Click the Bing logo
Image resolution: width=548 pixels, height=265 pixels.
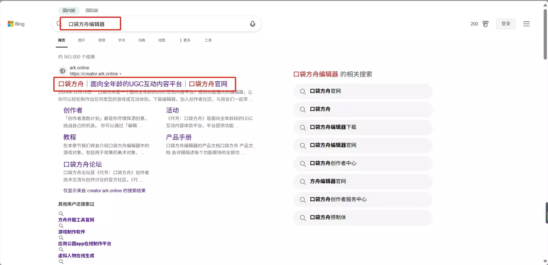(x=16, y=24)
